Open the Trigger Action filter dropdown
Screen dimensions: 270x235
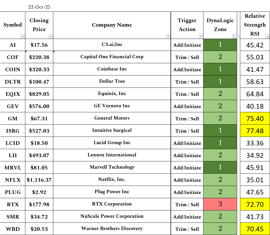(x=201, y=36)
